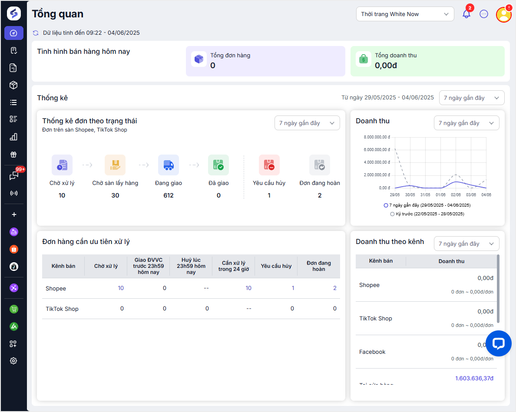Open the TikTok Shop icon in sidebar
This screenshot has height=412, width=516.
[x=14, y=267]
